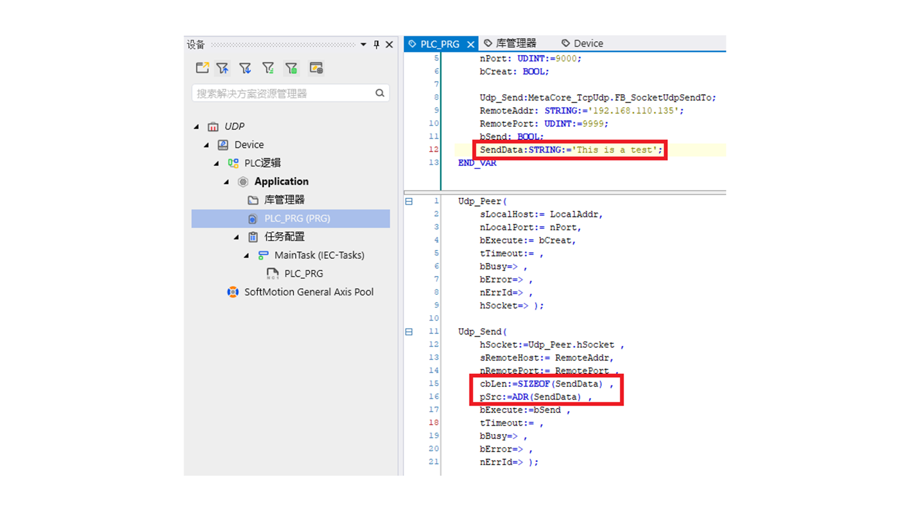Click the folder with orange arrow icon
Screen dimensions: 910x511
click(202, 68)
